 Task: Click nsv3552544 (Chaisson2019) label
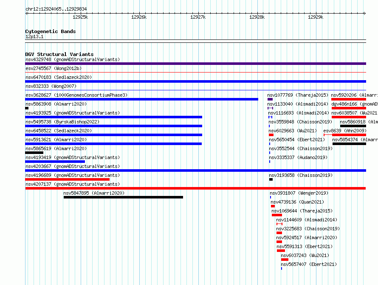(301, 148)
